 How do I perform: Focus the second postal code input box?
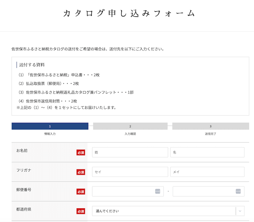[203, 191]
